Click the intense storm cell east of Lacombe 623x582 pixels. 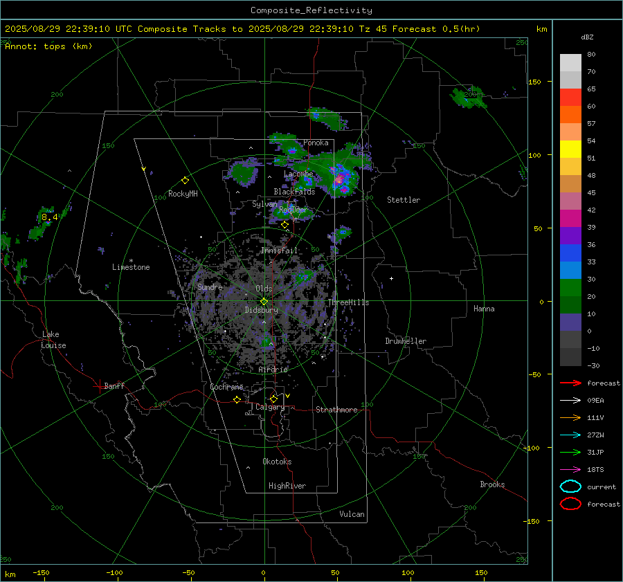tap(339, 180)
